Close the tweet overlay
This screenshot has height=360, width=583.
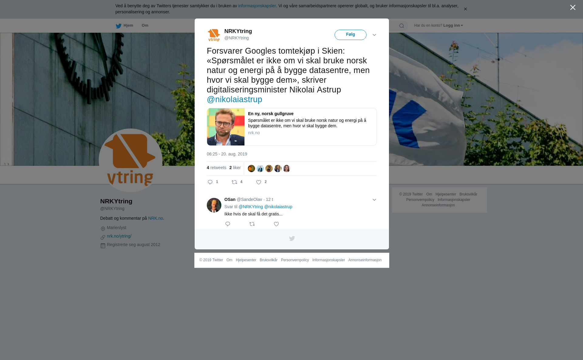(573, 8)
